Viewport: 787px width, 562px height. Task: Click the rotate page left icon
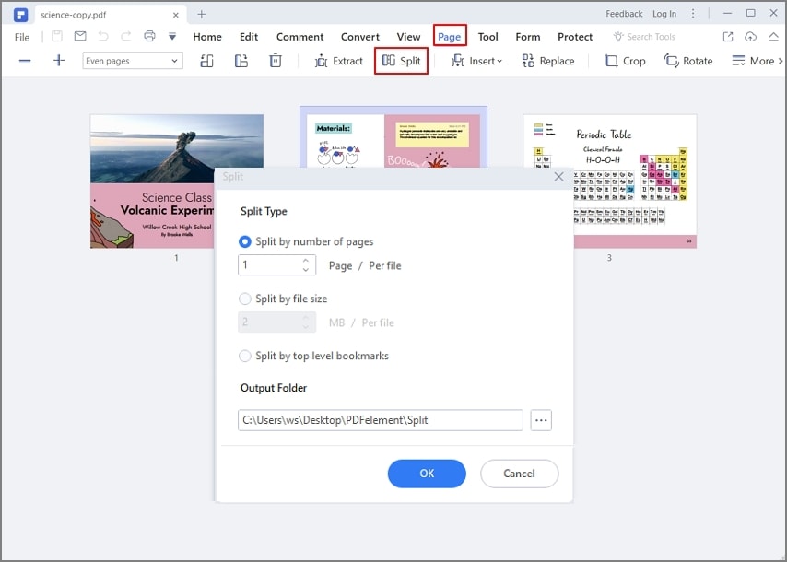206,61
